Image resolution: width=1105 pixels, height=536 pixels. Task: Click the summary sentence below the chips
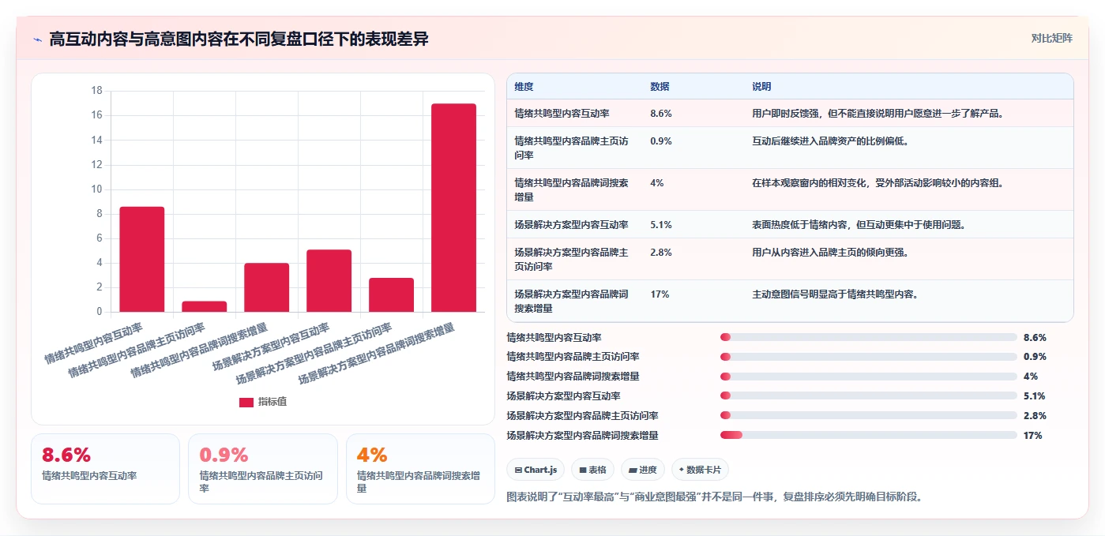click(714, 497)
